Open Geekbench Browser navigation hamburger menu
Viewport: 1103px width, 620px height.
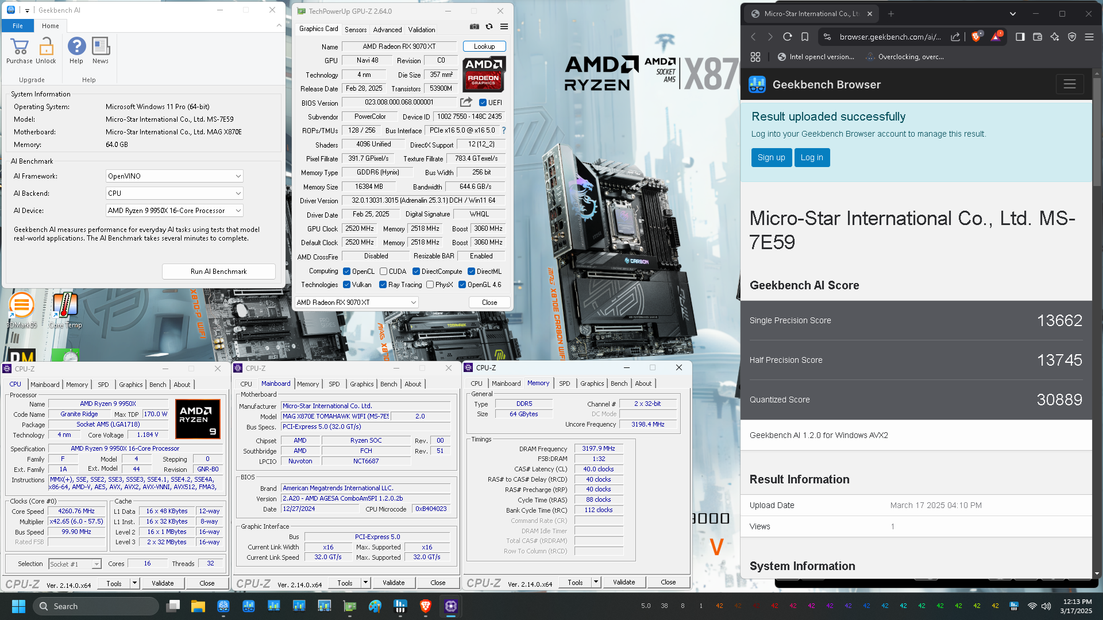(x=1070, y=84)
